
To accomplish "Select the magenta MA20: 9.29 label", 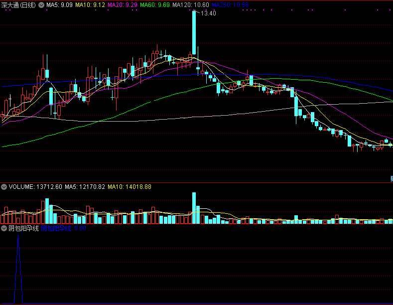I will (x=123, y=5).
